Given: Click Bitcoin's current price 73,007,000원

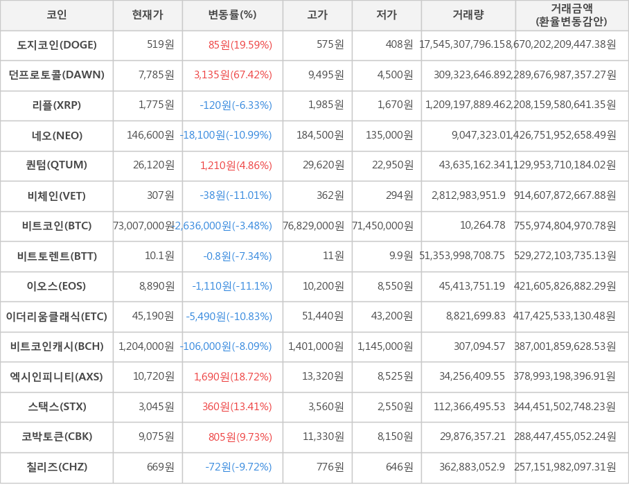Looking at the screenshot, I should click(144, 226).
